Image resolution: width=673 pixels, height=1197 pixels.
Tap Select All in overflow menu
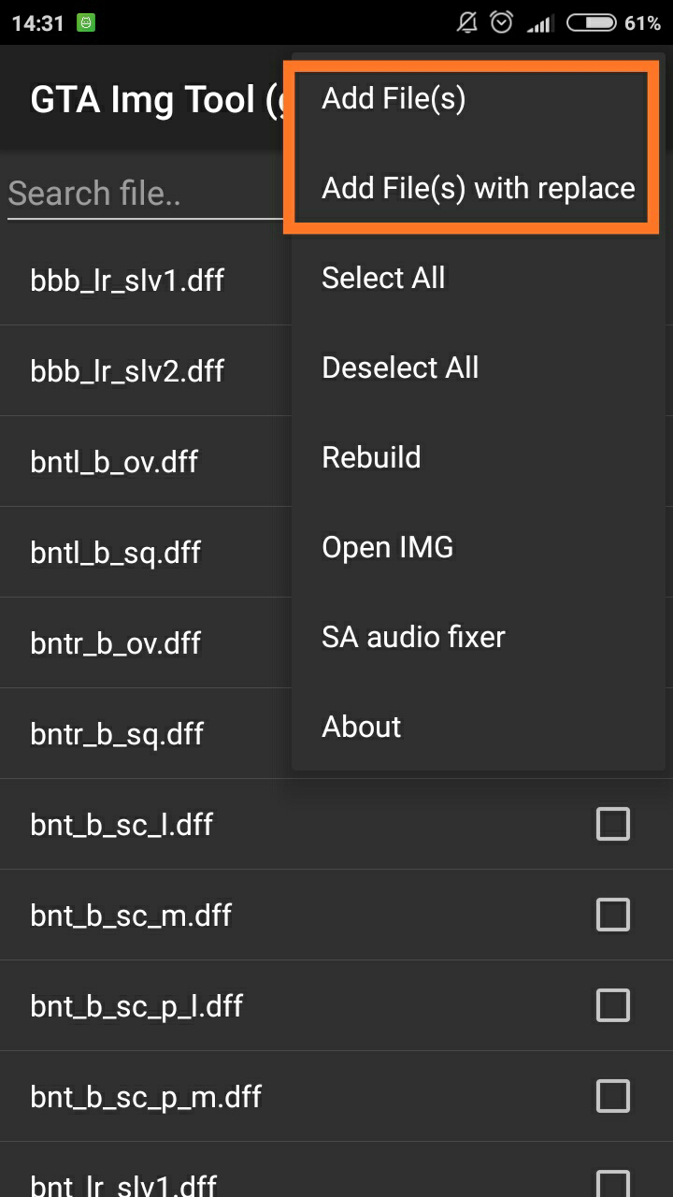click(x=479, y=278)
